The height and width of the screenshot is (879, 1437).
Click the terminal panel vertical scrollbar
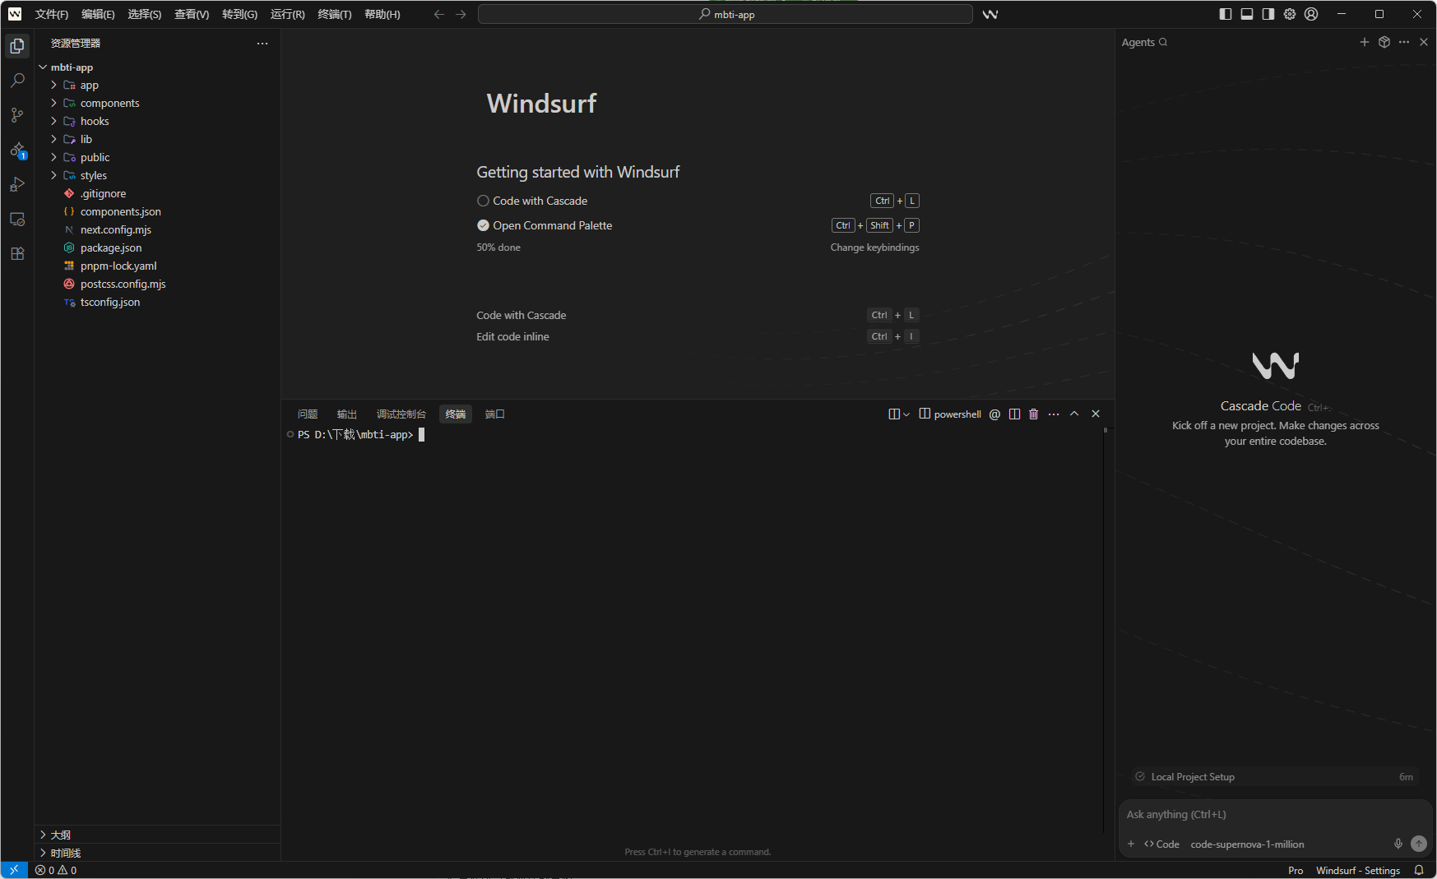coord(1106,625)
